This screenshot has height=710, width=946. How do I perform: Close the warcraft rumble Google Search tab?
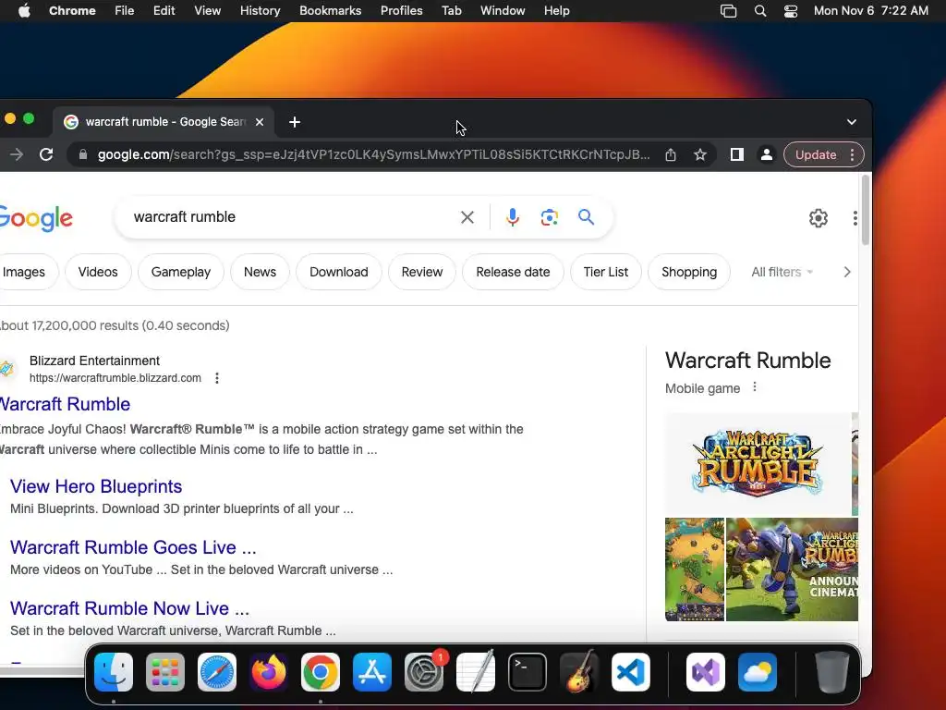coord(260,122)
